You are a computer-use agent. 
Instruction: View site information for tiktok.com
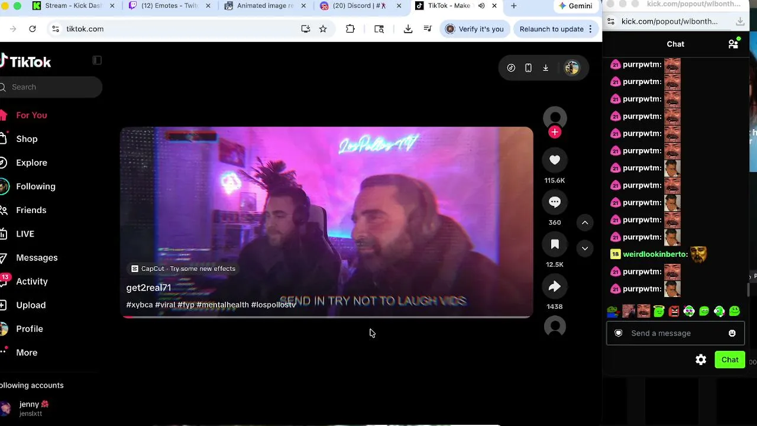pos(55,29)
